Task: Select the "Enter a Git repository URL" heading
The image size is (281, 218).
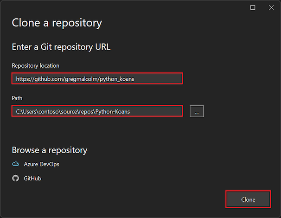Action: 61,47
